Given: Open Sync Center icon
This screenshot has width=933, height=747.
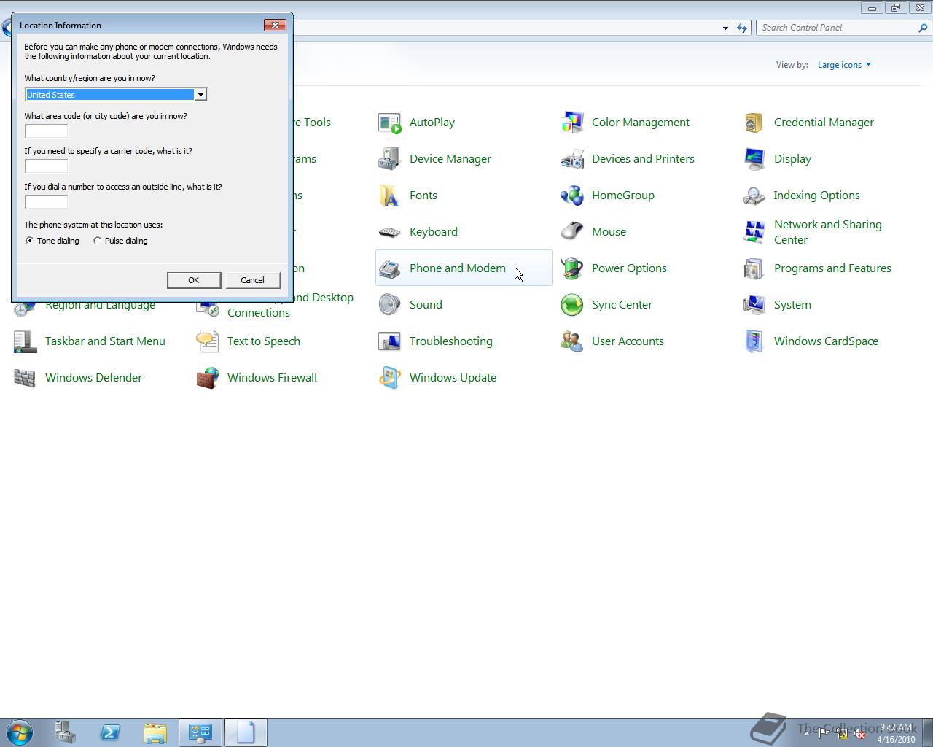Looking at the screenshot, I should 572,305.
